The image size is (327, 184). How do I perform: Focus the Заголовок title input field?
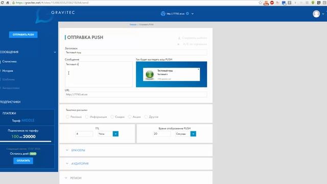[136, 52]
